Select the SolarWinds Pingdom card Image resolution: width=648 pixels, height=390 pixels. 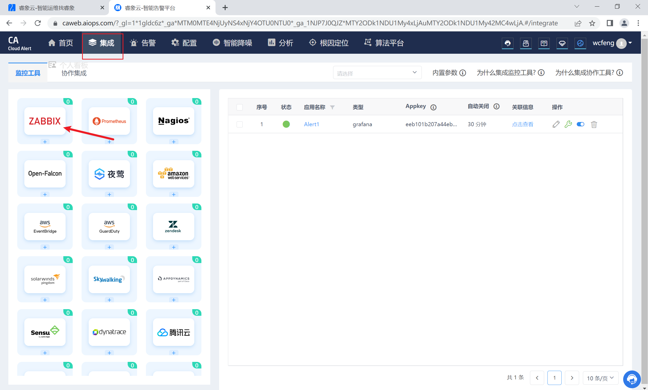(x=45, y=279)
